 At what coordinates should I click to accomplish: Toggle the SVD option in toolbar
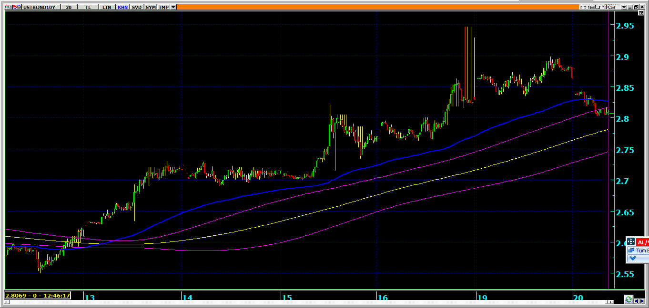tap(136, 7)
